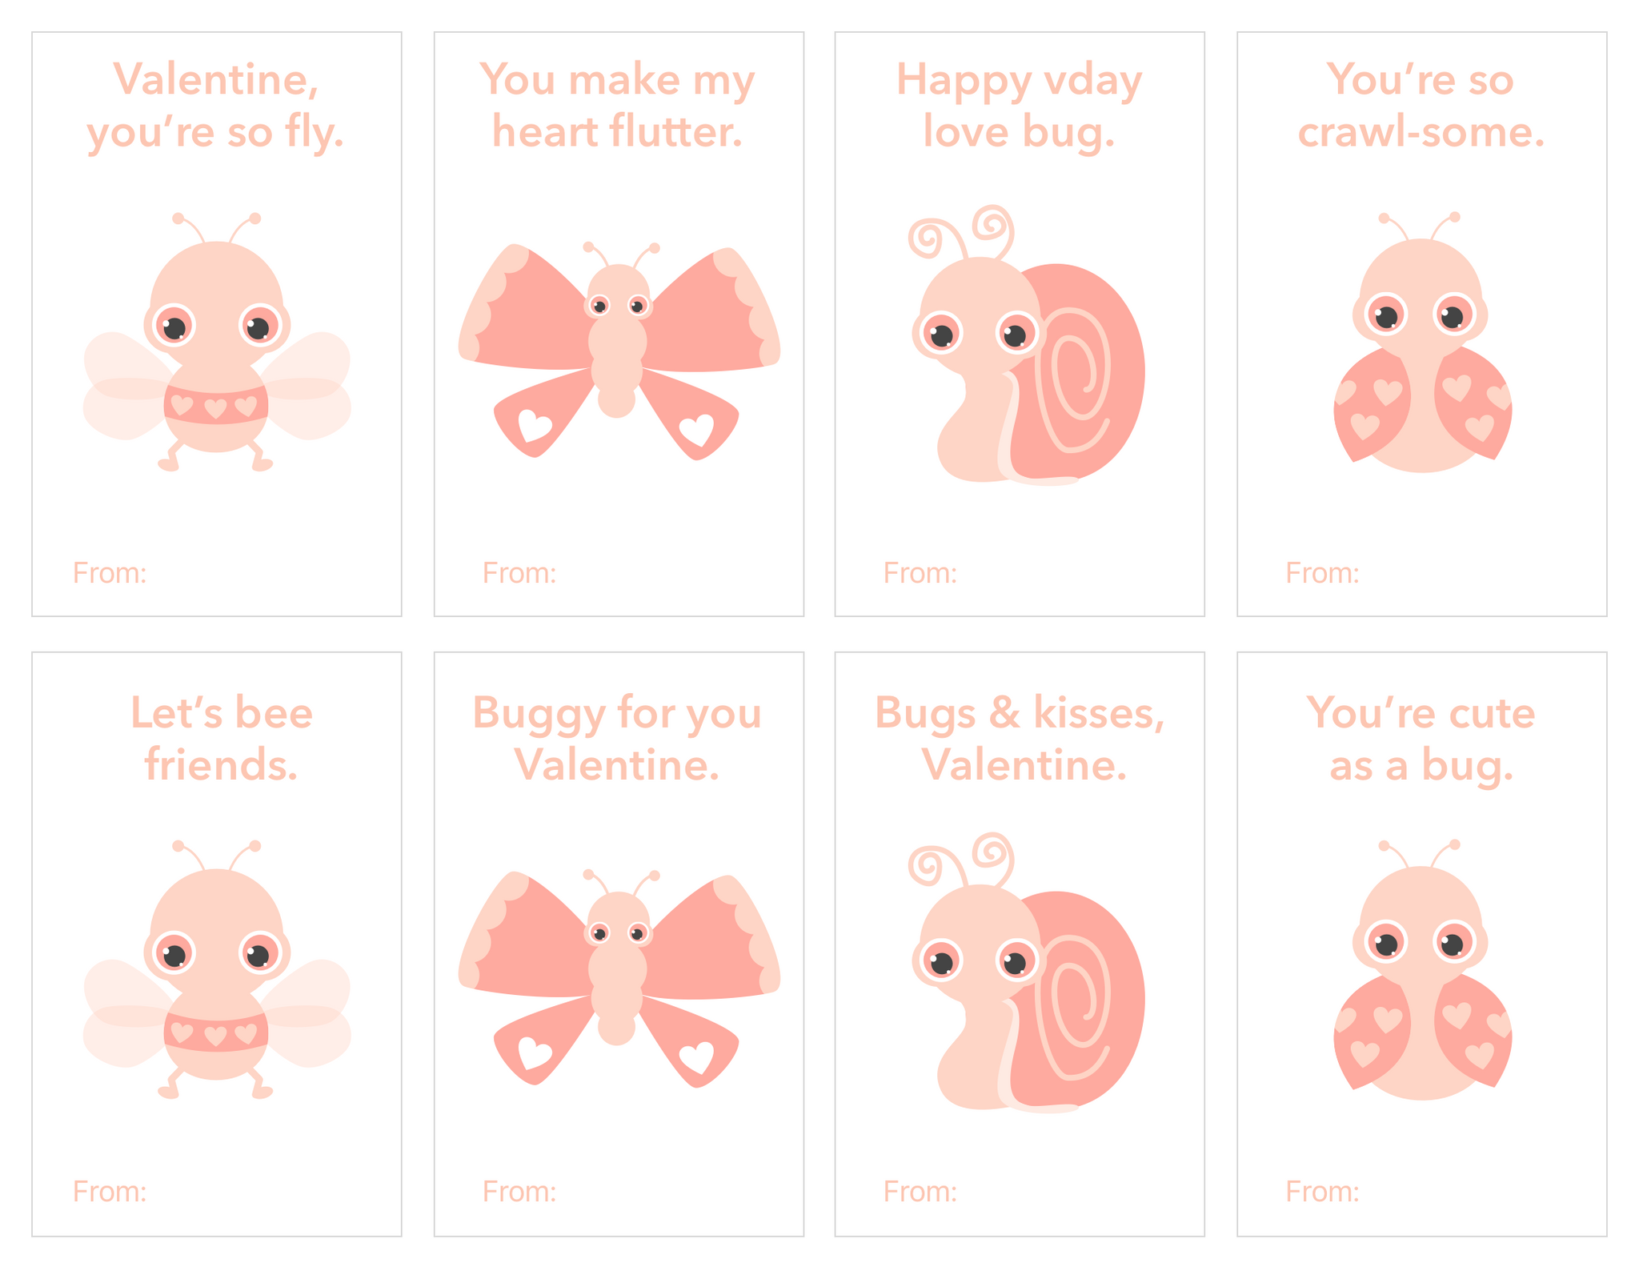Click the "Let's bee friends." heading
The height and width of the screenshot is (1267, 1639).
tap(221, 738)
